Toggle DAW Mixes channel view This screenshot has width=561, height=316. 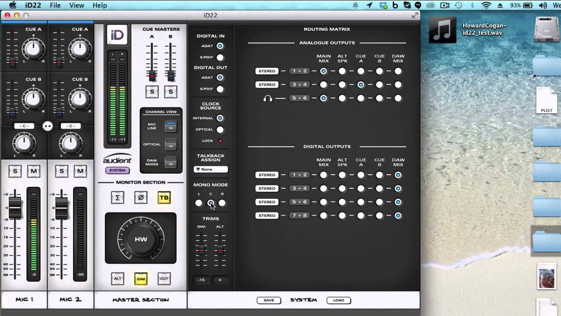tap(170, 162)
